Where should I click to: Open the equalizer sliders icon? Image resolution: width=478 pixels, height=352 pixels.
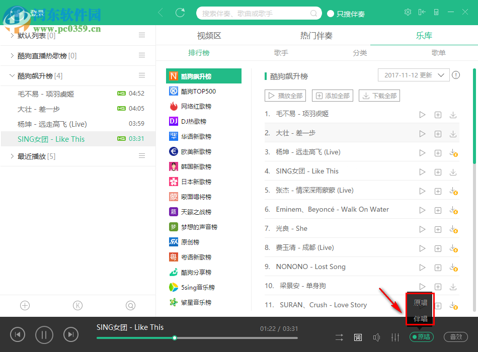point(395,337)
